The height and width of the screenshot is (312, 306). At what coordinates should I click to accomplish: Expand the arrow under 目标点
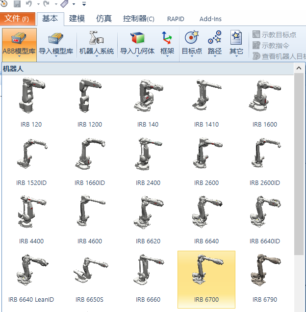tap(192, 56)
